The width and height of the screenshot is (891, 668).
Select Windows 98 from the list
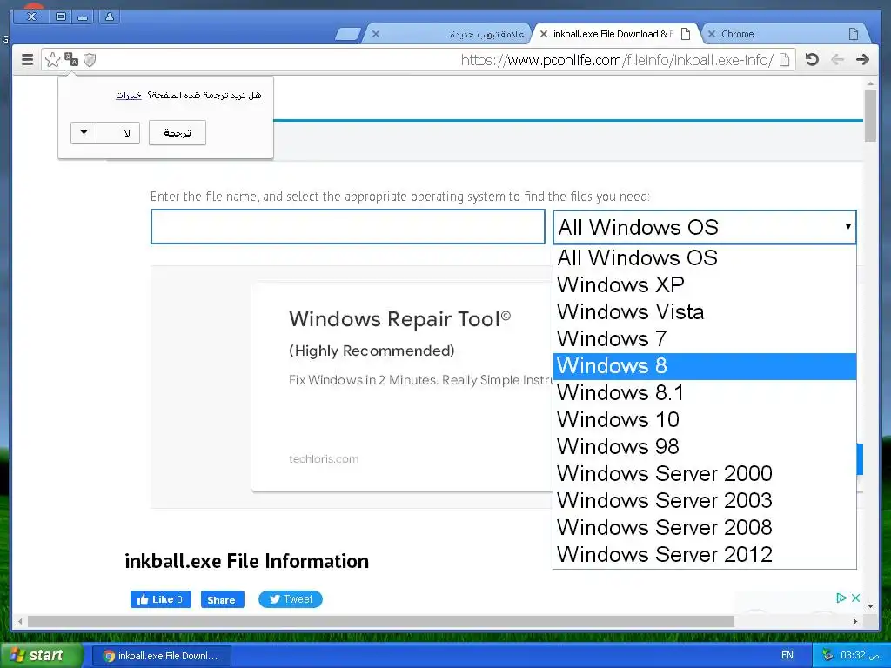point(705,446)
